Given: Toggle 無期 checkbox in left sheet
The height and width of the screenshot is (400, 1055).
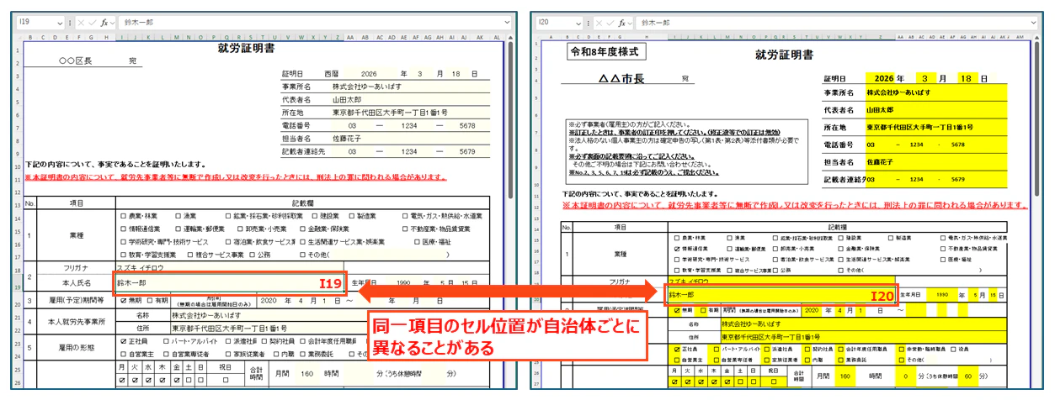Looking at the screenshot, I should click(x=124, y=299).
